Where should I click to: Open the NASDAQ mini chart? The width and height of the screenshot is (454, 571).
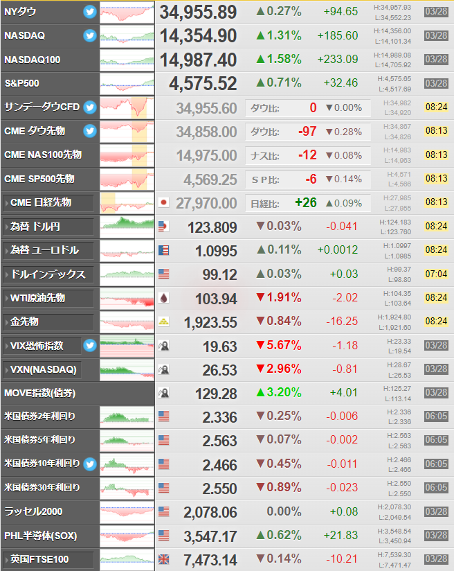point(127,37)
